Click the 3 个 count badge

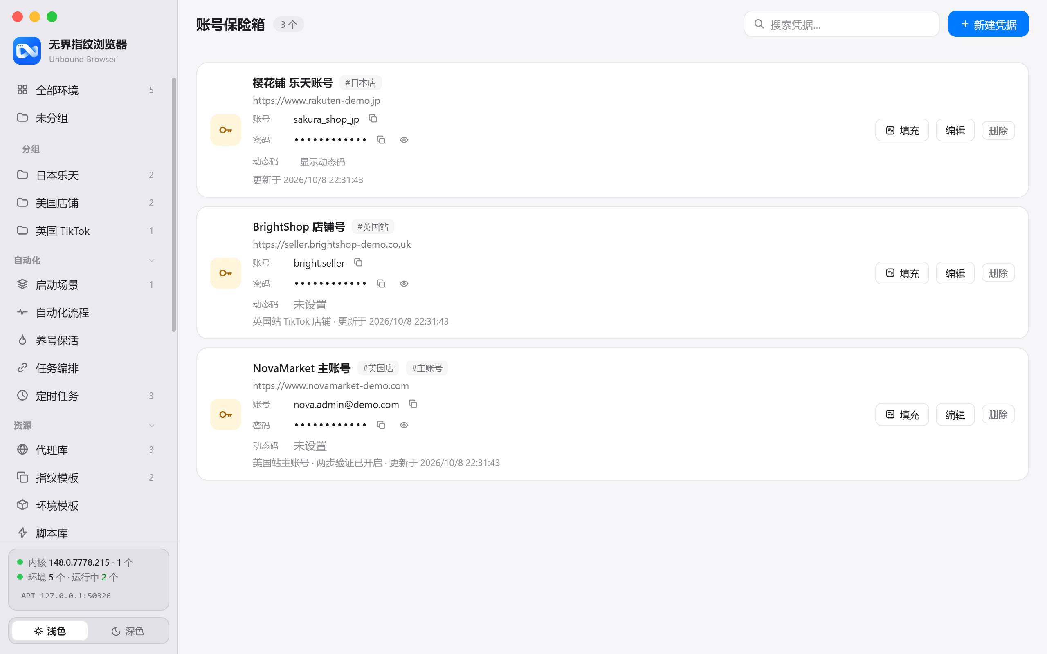click(x=289, y=24)
